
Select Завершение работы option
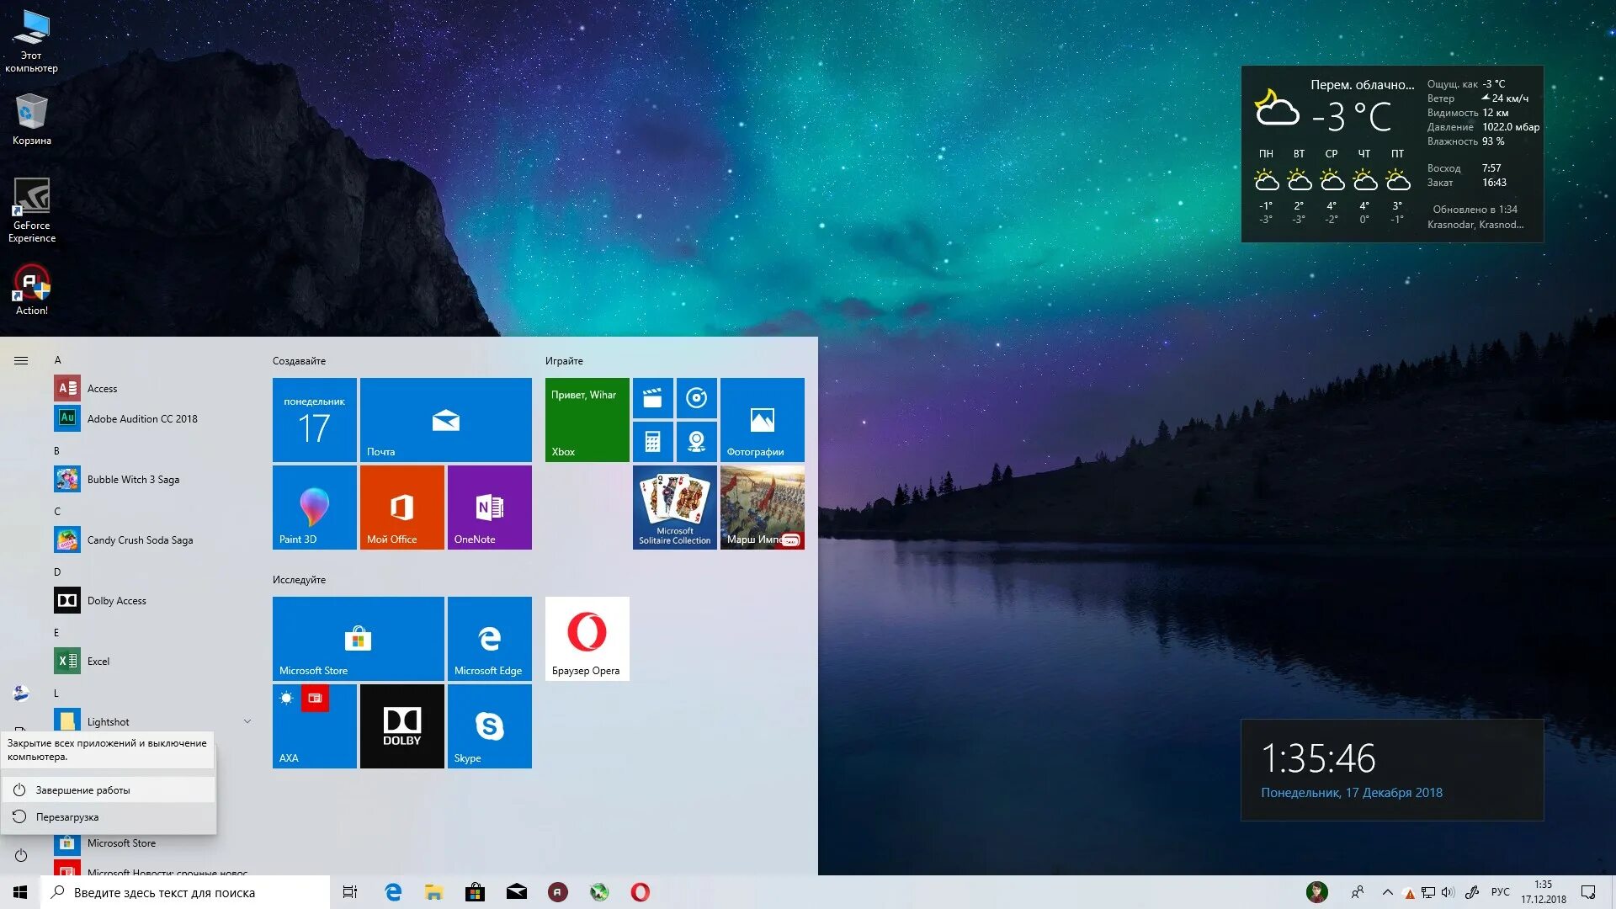(x=82, y=790)
